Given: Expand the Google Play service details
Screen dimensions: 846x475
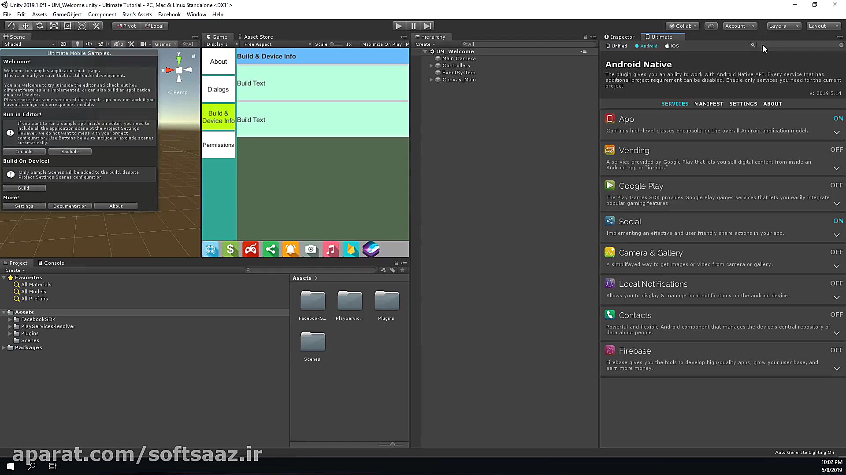Looking at the screenshot, I should (x=836, y=204).
